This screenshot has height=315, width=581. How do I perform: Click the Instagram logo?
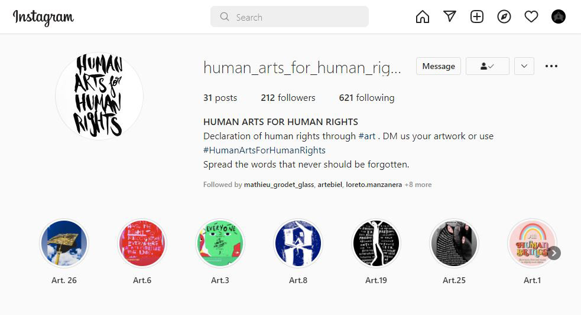43,18
